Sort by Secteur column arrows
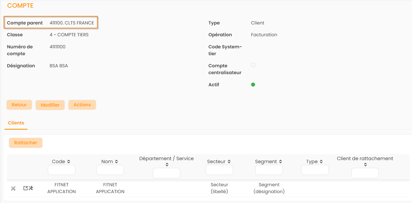 coord(229,162)
